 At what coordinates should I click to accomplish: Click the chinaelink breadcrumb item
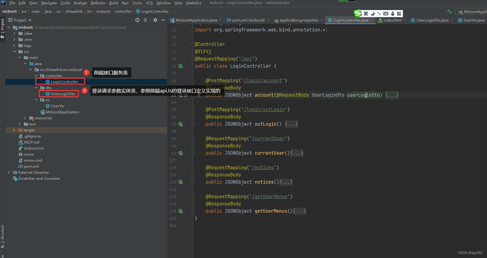74,11
